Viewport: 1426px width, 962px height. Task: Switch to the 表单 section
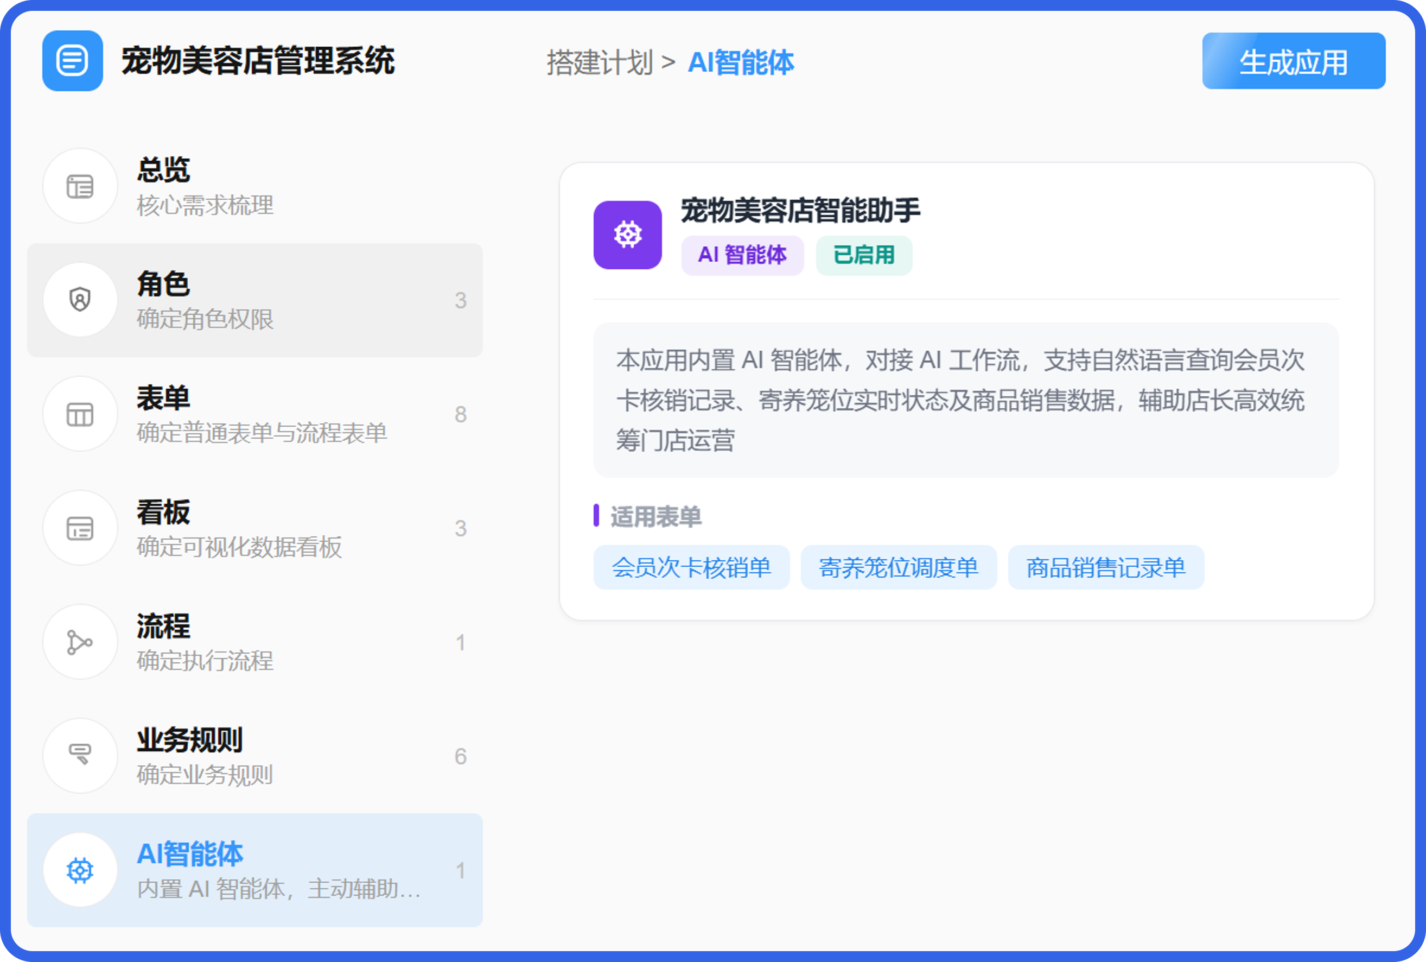click(255, 415)
